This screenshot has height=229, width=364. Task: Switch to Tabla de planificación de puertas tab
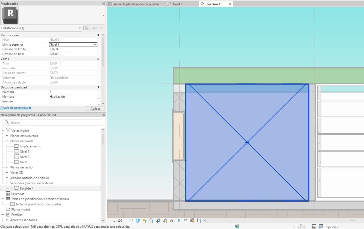pyautogui.click(x=136, y=4)
